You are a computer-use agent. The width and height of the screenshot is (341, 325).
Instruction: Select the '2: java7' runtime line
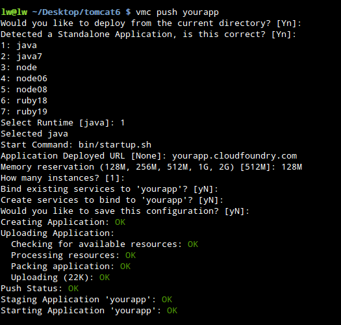pos(21,57)
